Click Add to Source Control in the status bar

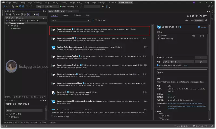click(x=183, y=126)
